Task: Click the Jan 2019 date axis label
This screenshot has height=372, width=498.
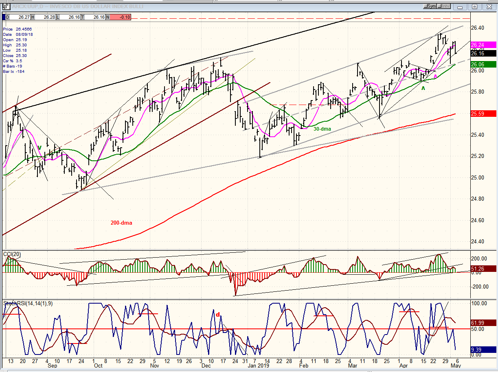Action: coord(259,365)
